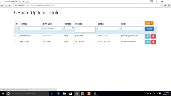Click the 'Birth Date' column header
The width and height of the screenshot is (171, 96).
[47, 24]
